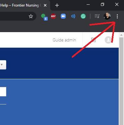The width and height of the screenshot is (124, 125).
Task: Click the scrollbar up arrow
Action: 121,35
